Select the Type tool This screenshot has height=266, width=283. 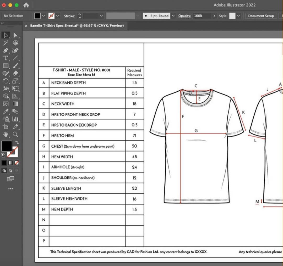click(5, 58)
